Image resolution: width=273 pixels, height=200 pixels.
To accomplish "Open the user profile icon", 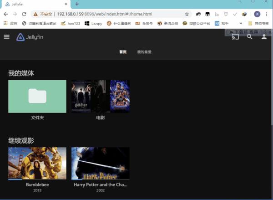I will (264, 37).
